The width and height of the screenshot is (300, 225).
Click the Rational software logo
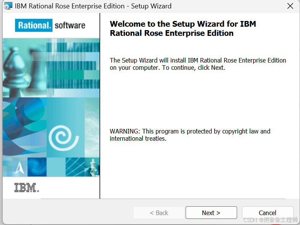click(50, 25)
